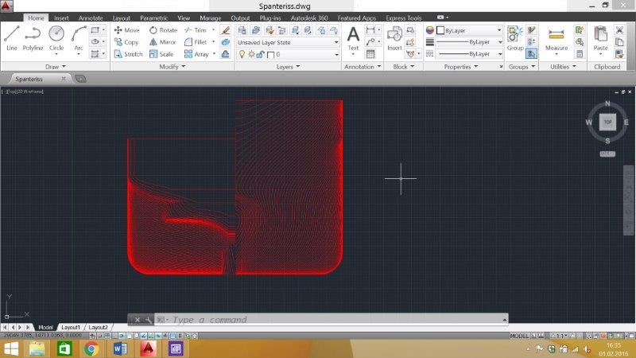Image resolution: width=636 pixels, height=358 pixels.
Task: Toggle Snap Mode in status bar
Action: pyautogui.click(x=100, y=336)
